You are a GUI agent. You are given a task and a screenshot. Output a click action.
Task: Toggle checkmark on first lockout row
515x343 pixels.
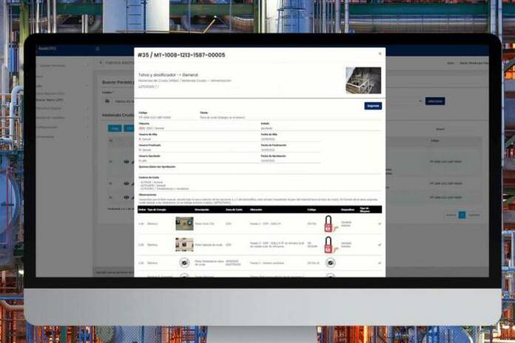379,223
